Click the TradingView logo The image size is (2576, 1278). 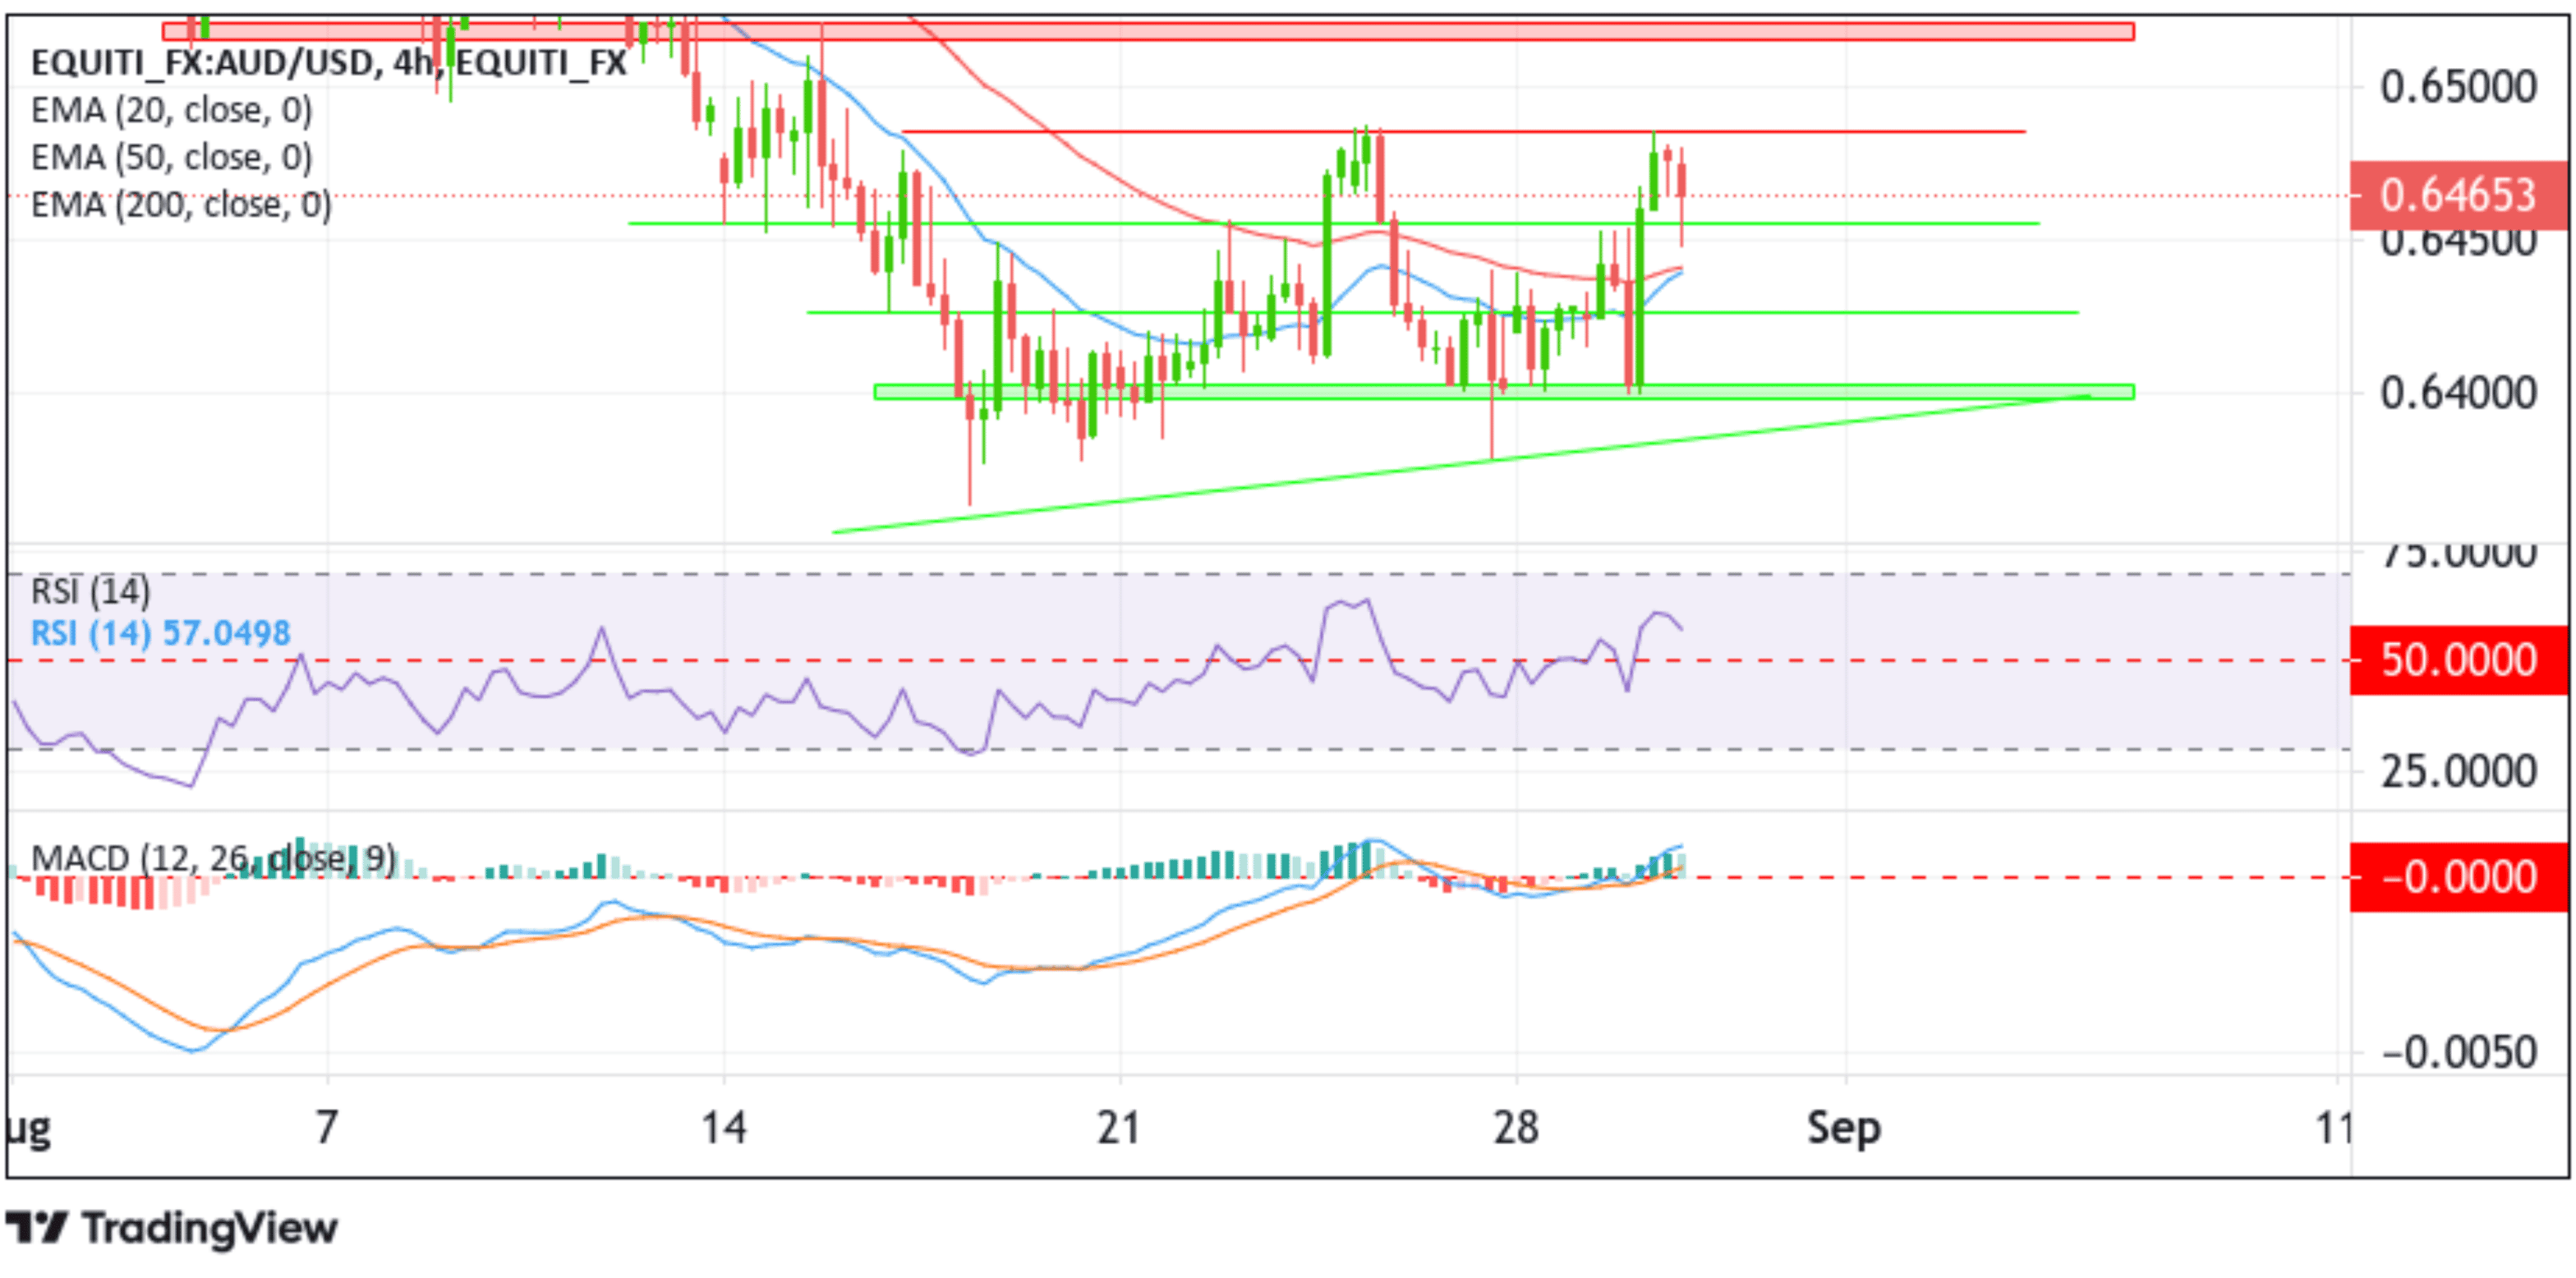click(x=172, y=1228)
